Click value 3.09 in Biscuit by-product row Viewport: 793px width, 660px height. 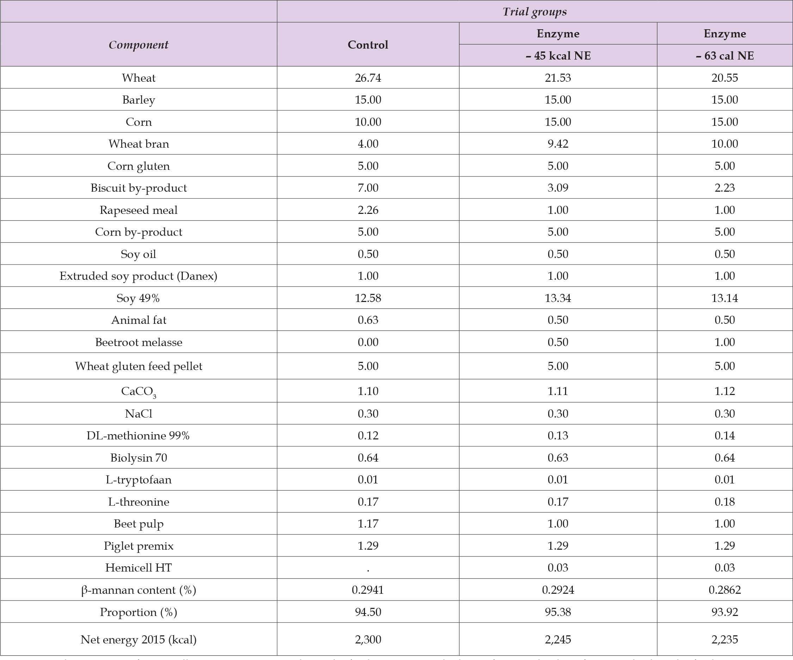coord(558,188)
